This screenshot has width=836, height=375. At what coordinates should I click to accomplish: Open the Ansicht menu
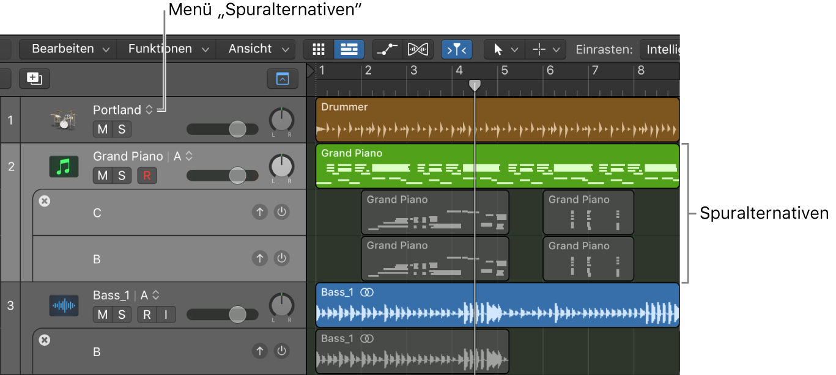[x=257, y=49]
